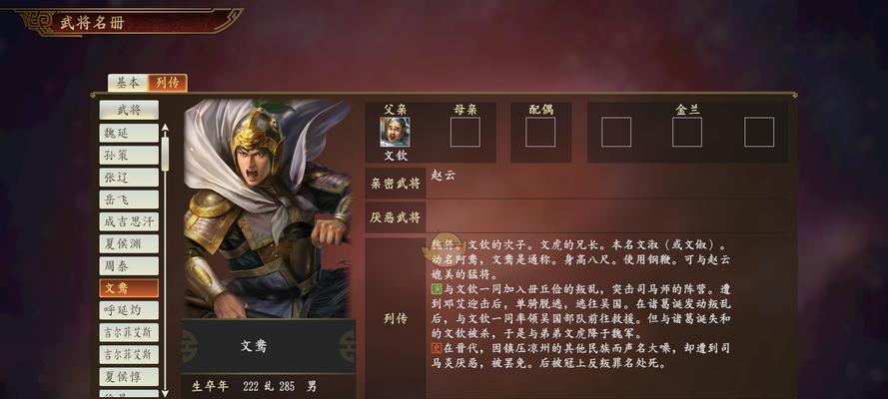Click the 武将 list header button
The height and width of the screenshot is (399, 888).
(129, 110)
